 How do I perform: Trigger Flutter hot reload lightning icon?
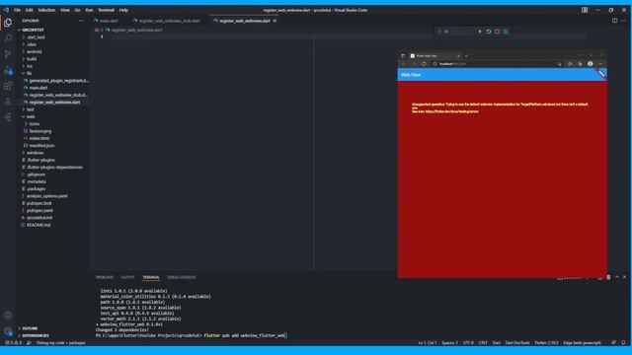pyautogui.click(x=480, y=32)
